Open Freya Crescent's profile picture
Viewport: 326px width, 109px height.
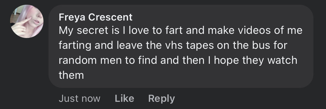coord(27,21)
